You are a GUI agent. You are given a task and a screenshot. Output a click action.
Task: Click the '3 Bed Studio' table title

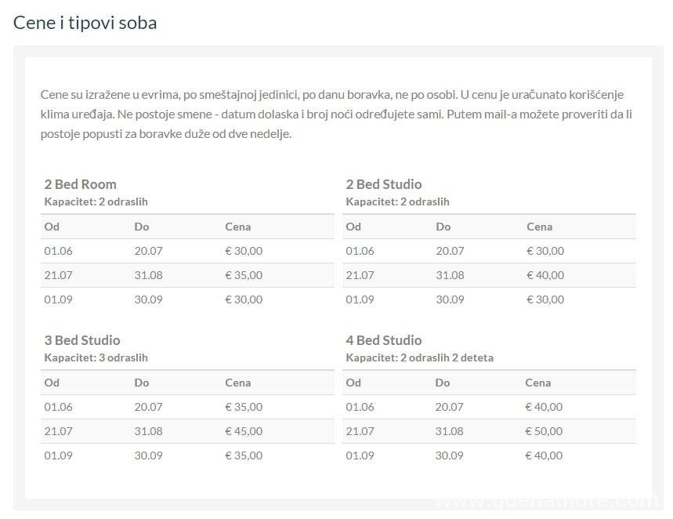tap(82, 340)
